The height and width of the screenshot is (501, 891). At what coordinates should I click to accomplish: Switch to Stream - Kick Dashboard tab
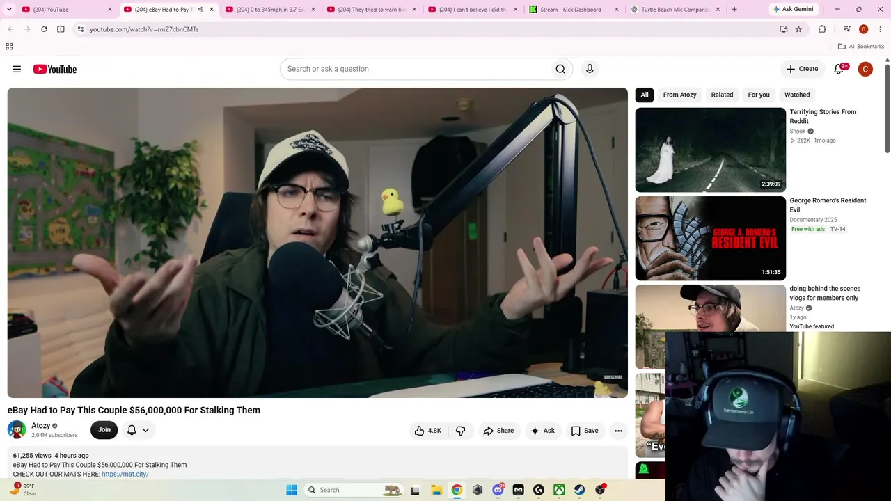coord(574,10)
